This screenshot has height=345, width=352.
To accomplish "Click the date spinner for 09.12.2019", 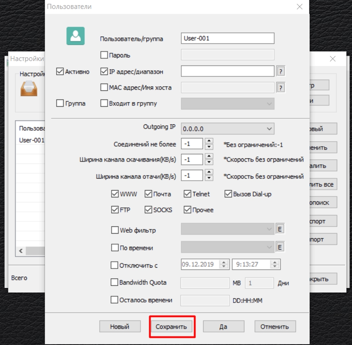I will [x=223, y=264].
